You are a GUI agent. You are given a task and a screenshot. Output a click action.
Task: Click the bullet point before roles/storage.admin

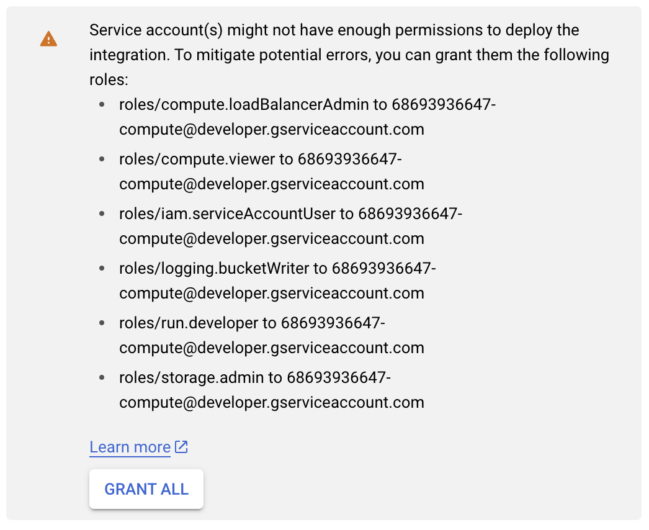(x=102, y=377)
